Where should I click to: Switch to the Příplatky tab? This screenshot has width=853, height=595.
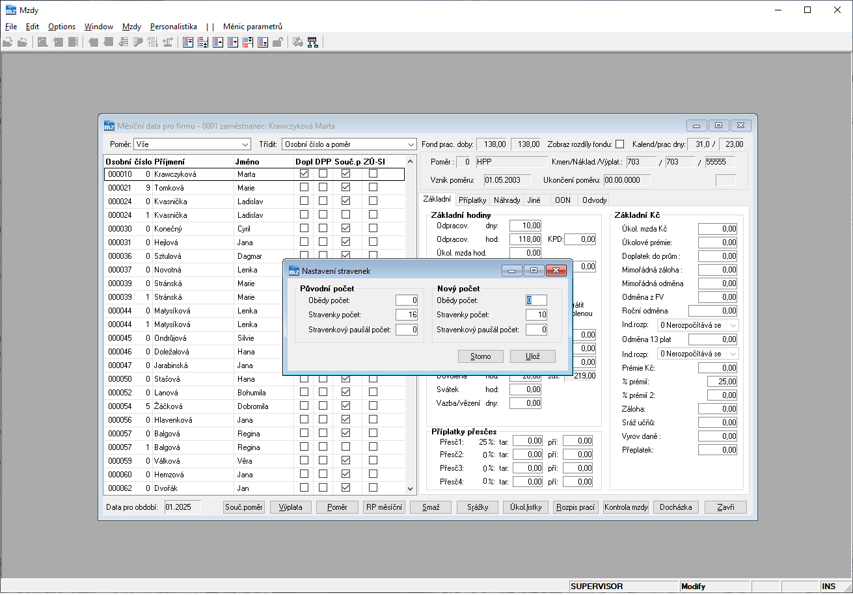[x=472, y=200]
